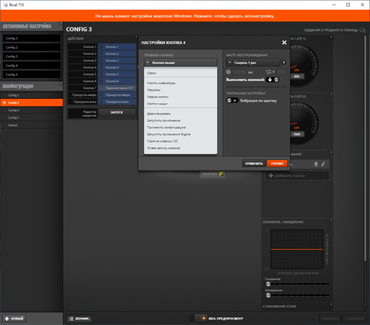Choose Живая запись макроса
370x325 pixels.
tap(181, 148)
